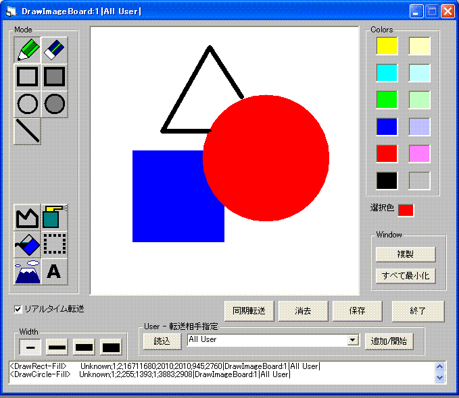Pick the filled circle tool
This screenshot has width=459, height=398.
[55, 104]
